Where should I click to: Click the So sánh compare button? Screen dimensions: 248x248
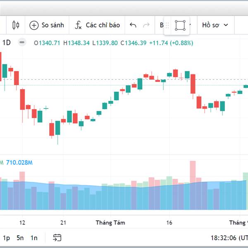[47, 25]
